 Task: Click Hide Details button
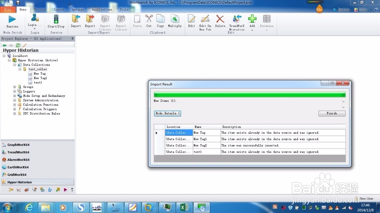168,113
